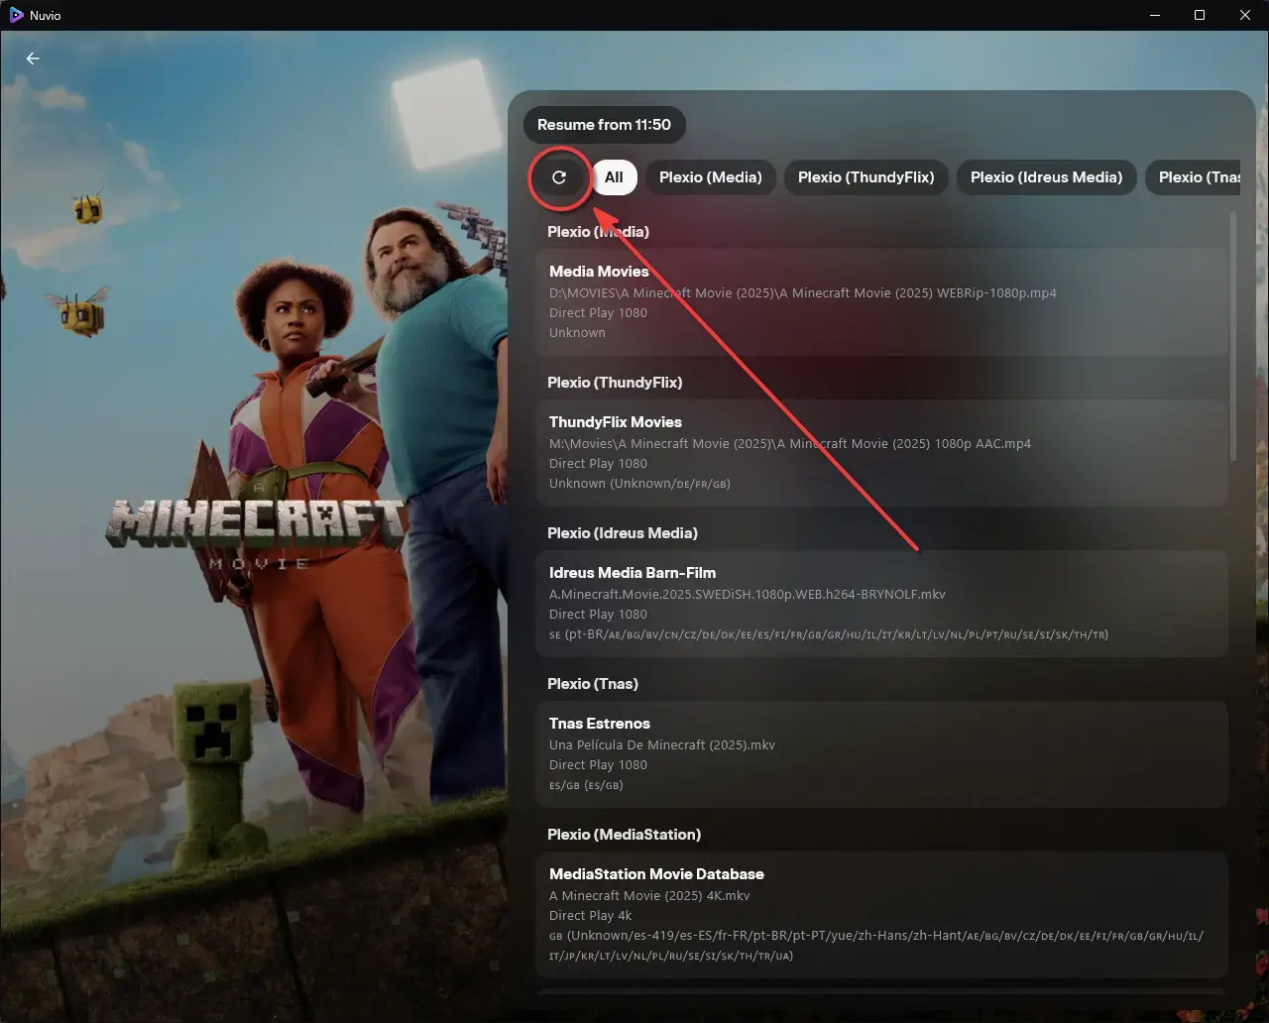Select the All filter chip
The image size is (1269, 1023).
[615, 177]
